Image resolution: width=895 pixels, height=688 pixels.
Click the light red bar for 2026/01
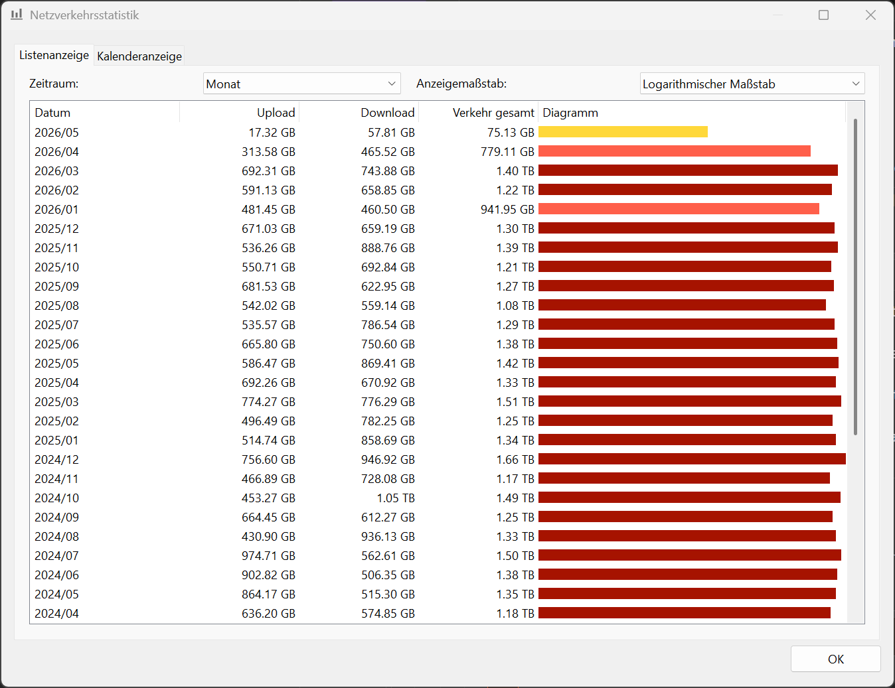[x=679, y=209]
